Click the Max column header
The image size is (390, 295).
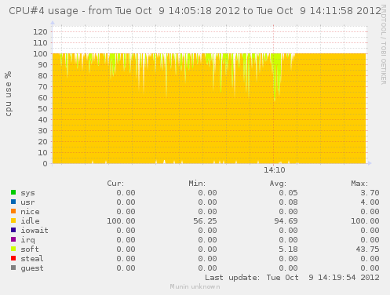[359, 184]
